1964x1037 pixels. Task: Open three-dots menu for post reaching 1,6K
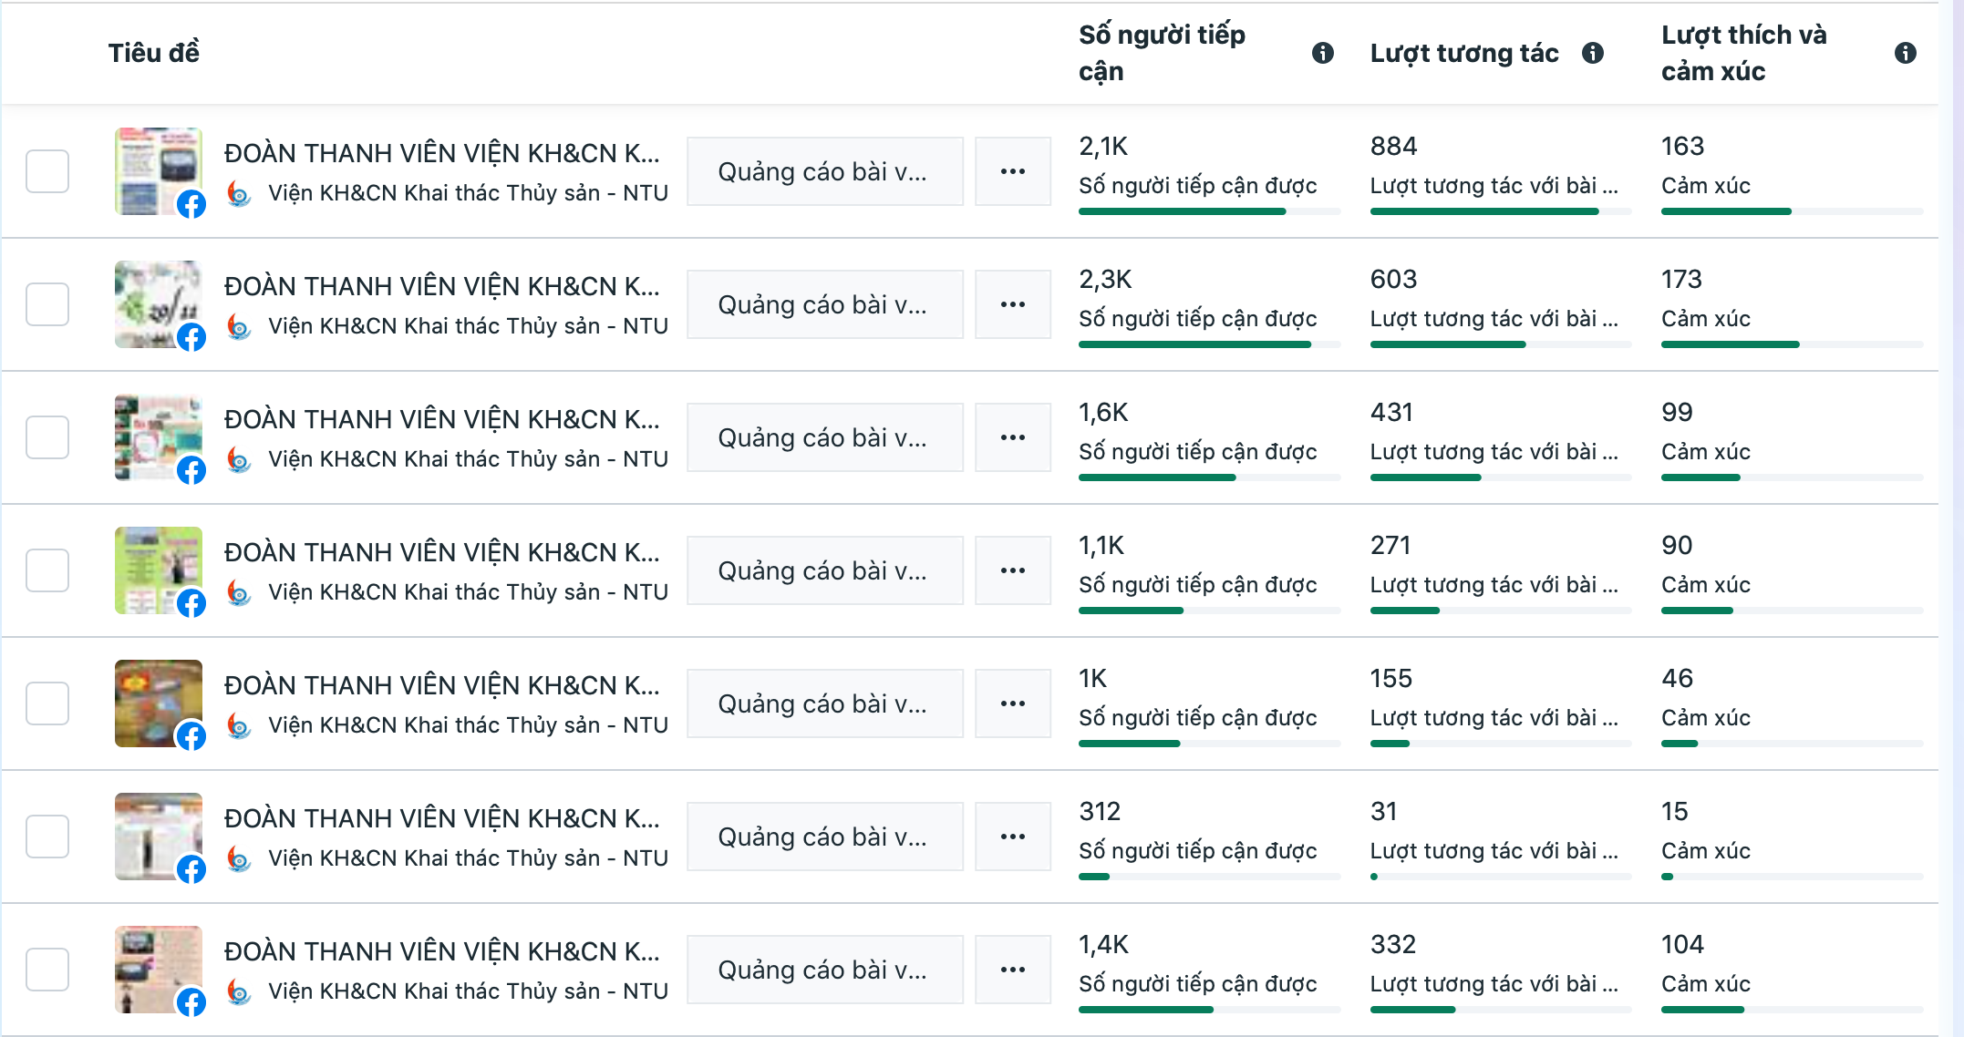point(1012,437)
